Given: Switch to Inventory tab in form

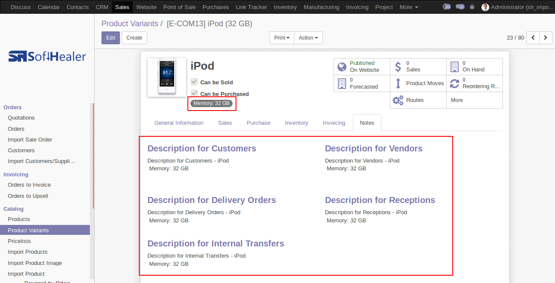Looking at the screenshot, I should 296,123.
